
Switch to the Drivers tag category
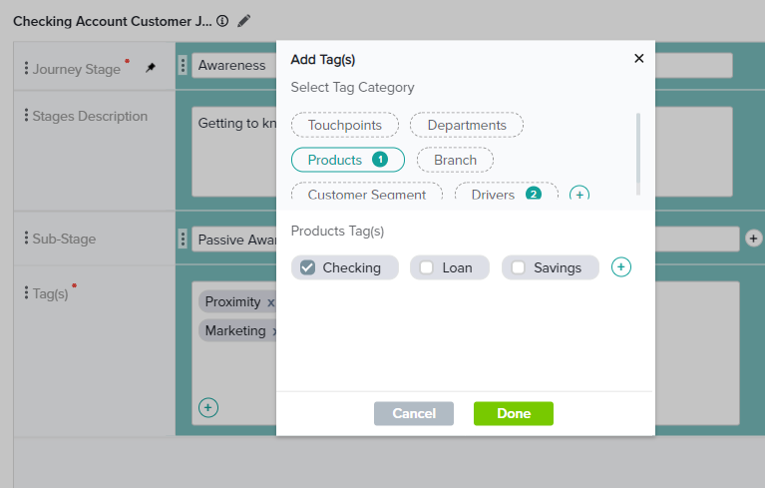pos(493,194)
